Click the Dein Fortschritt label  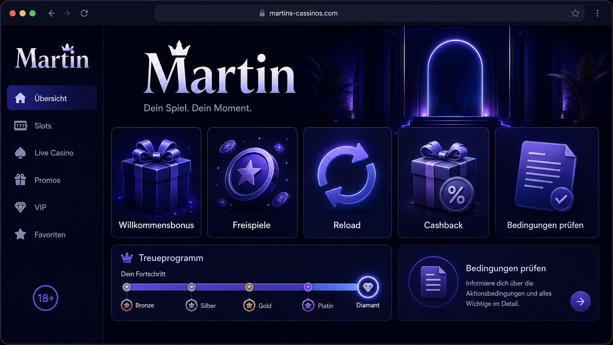143,274
